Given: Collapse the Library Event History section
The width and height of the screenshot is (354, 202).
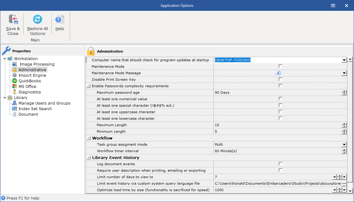Looking at the screenshot, I should pyautogui.click(x=89, y=158).
